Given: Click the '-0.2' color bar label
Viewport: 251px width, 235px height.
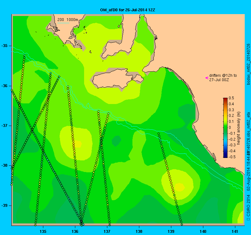Looking at the screenshot, I should click(x=232, y=139).
